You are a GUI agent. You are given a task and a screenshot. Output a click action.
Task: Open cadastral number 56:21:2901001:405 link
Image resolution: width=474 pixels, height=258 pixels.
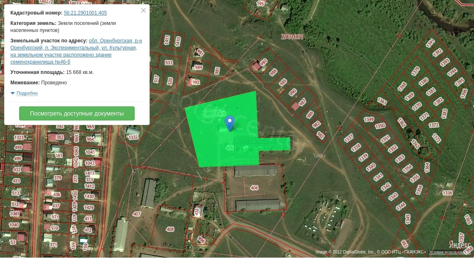point(85,13)
